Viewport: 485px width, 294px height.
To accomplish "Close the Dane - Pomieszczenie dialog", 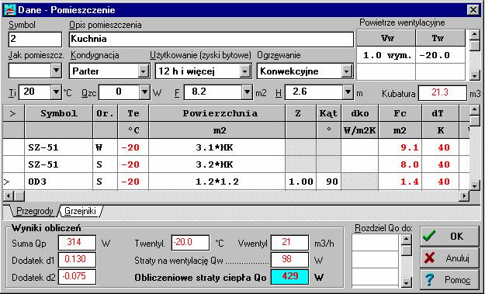I will [x=473, y=10].
